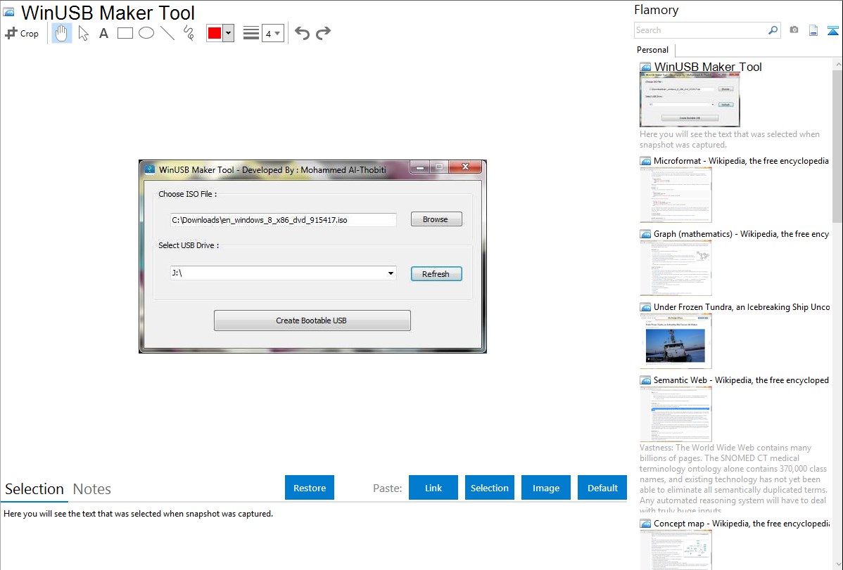Click the Flamory search field
The image size is (843, 570).
[700, 30]
